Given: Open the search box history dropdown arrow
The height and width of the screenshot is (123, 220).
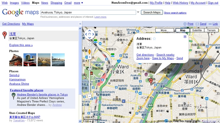Looking at the screenshot, I should click(138, 12).
